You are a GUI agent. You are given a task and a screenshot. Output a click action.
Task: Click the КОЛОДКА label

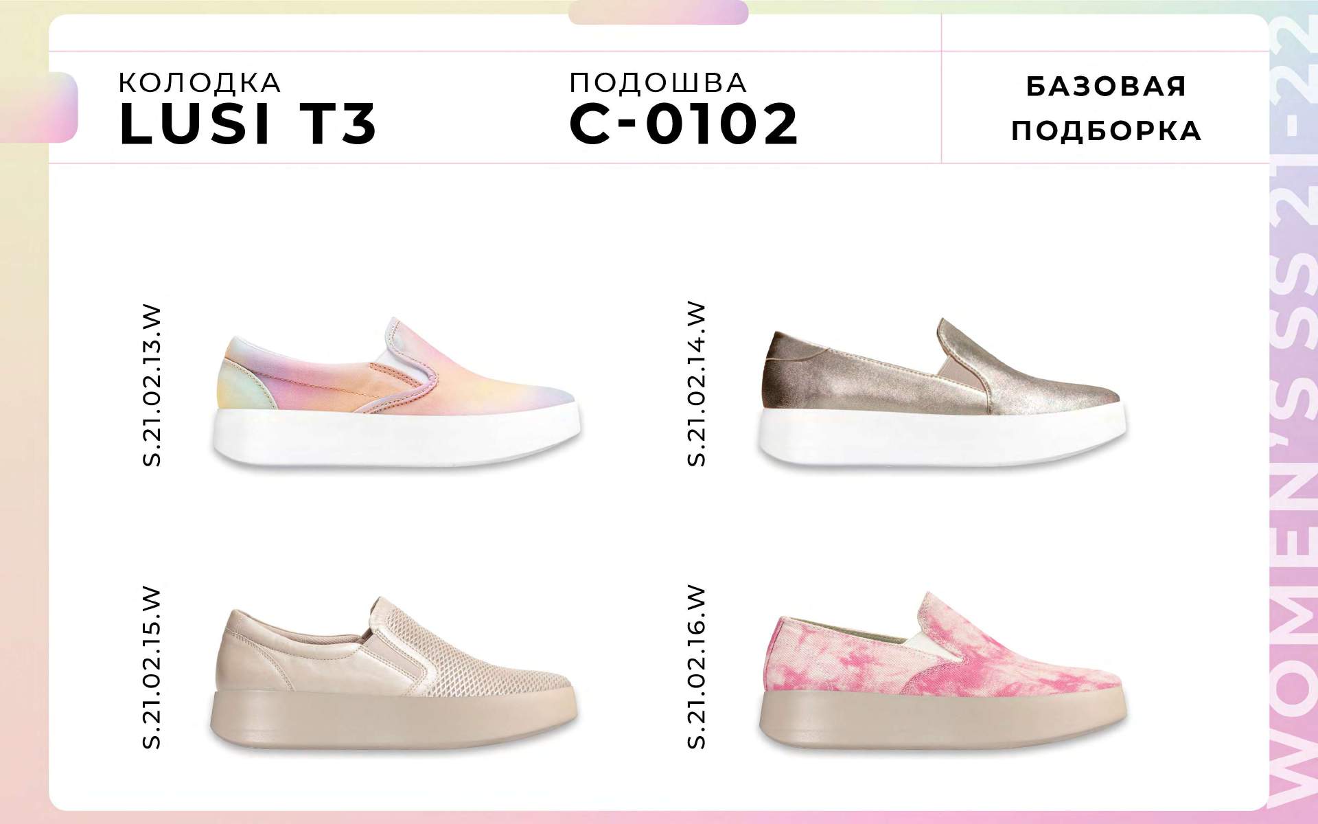200,82
